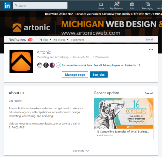
Task: Open the Messaging tab
Action: [x=147, y=6]
